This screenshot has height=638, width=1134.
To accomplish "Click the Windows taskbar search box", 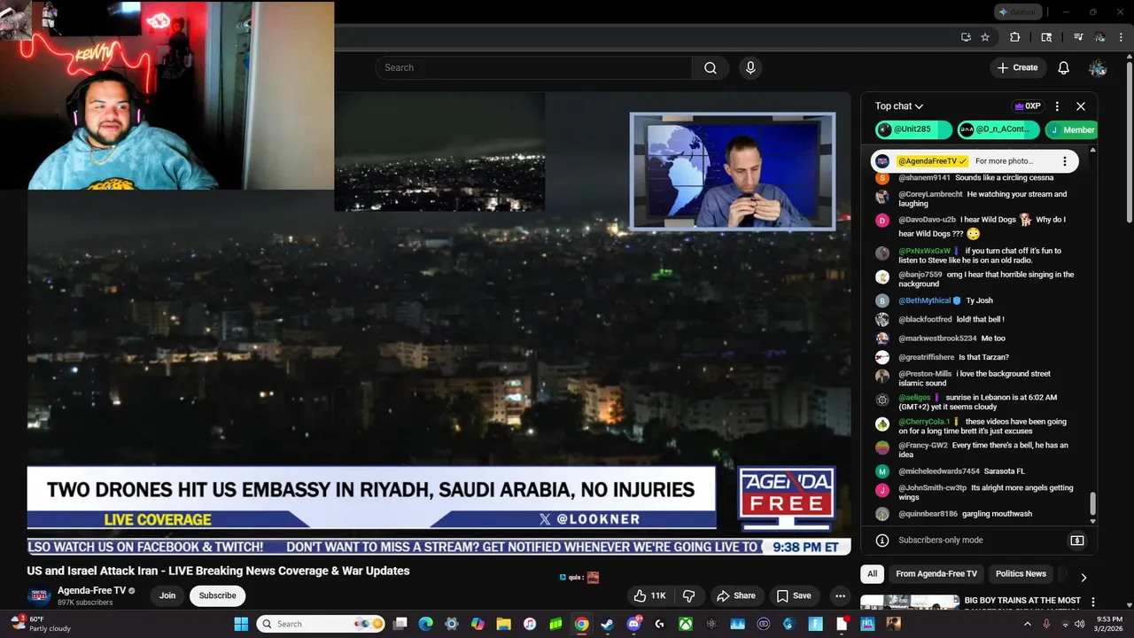I will 321,624.
